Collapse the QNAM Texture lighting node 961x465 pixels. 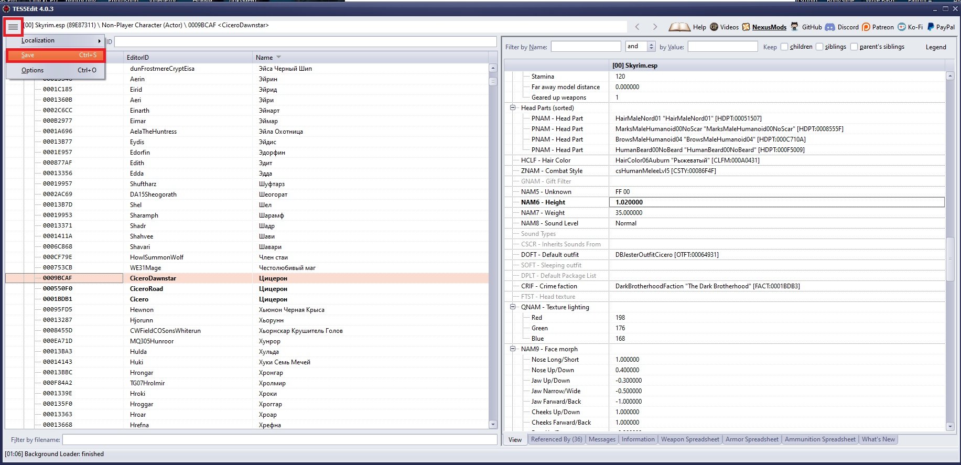(513, 307)
